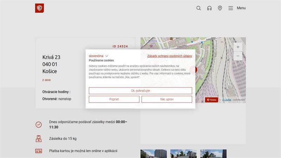Viewport: 281px width, 158px height.
Task: Click the Packeta red box logo
Action: point(39,8)
